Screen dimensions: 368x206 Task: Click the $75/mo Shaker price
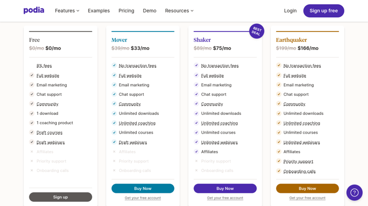(x=222, y=48)
